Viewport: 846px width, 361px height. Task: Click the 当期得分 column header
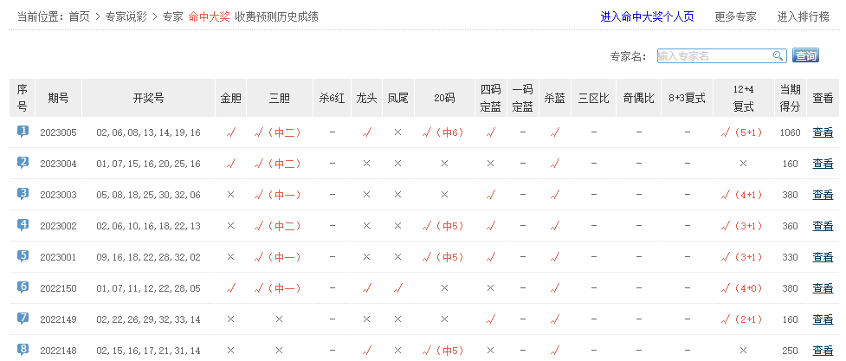click(x=790, y=98)
